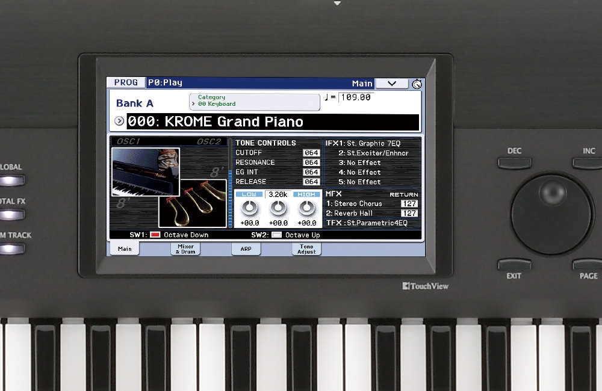Toggle SW1 Octave Down indicator
Viewport: 602px width, 391px height.
155,235
